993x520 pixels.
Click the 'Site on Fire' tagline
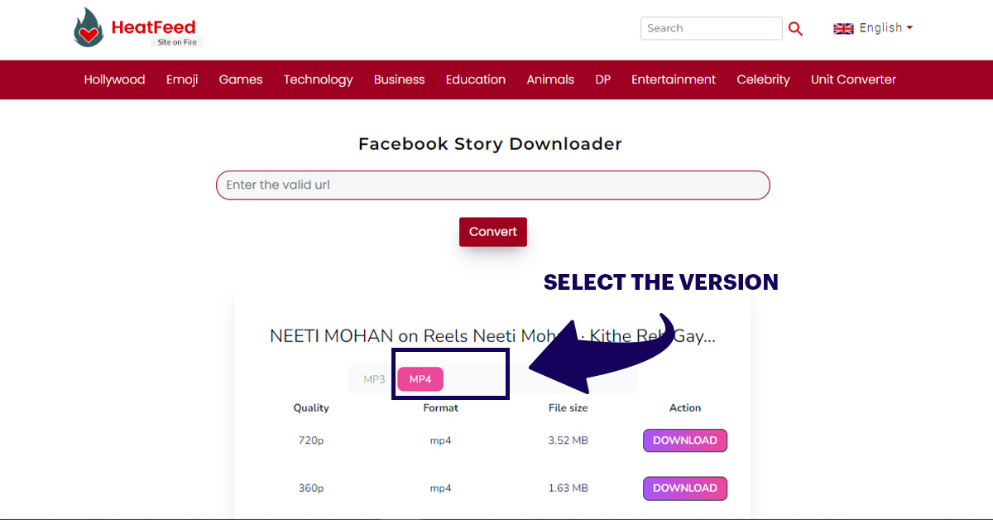tap(177, 42)
